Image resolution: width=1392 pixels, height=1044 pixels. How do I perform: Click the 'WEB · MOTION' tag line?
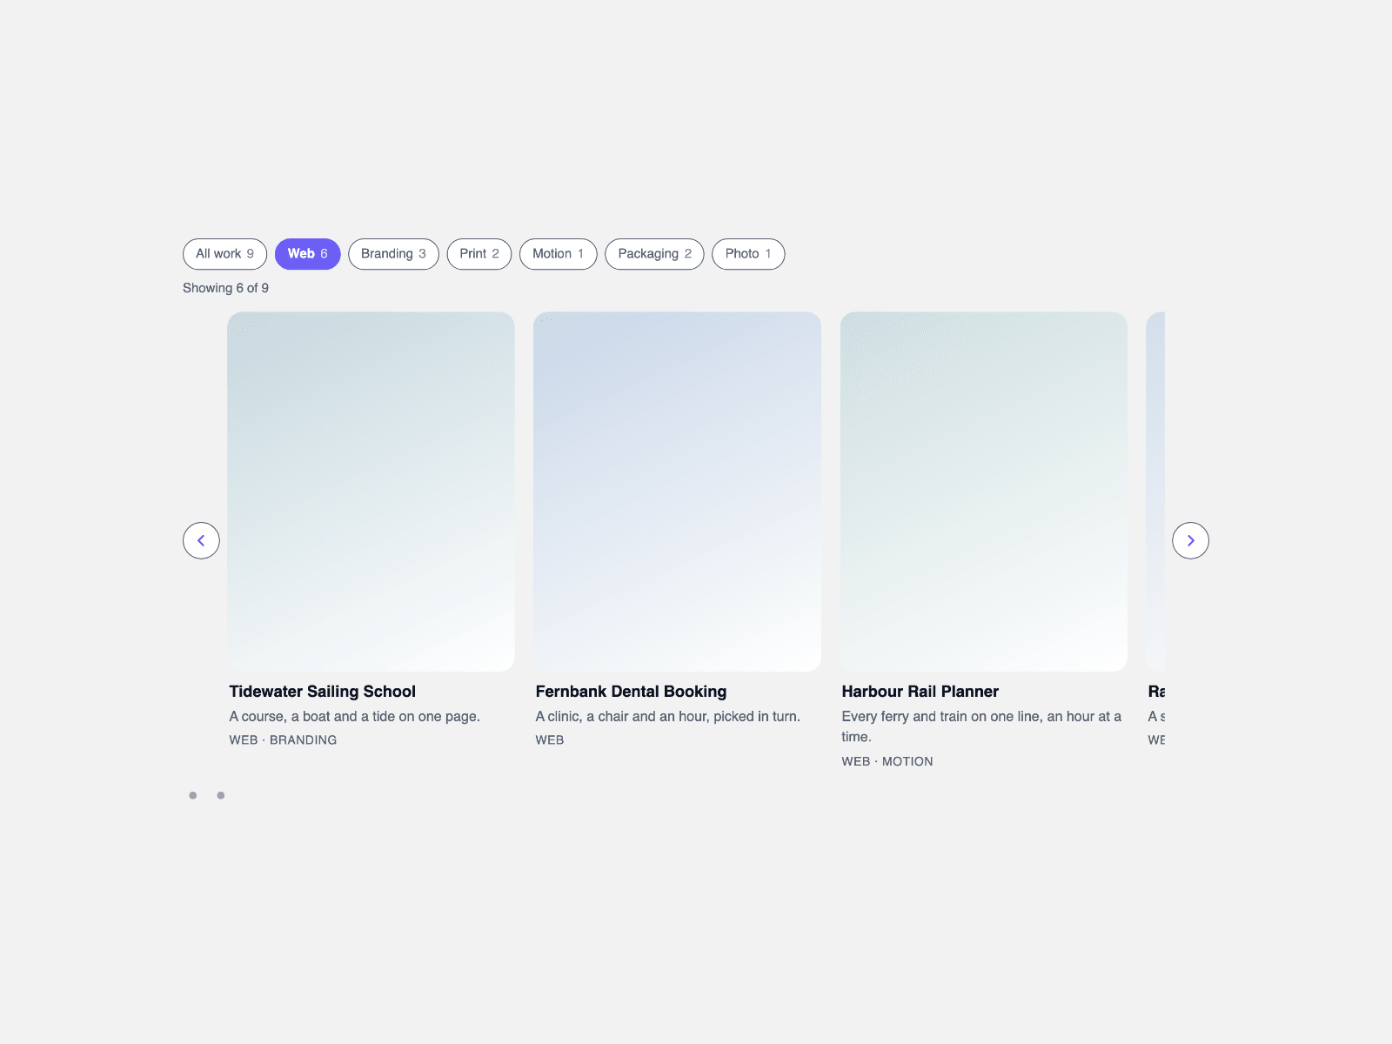click(887, 761)
